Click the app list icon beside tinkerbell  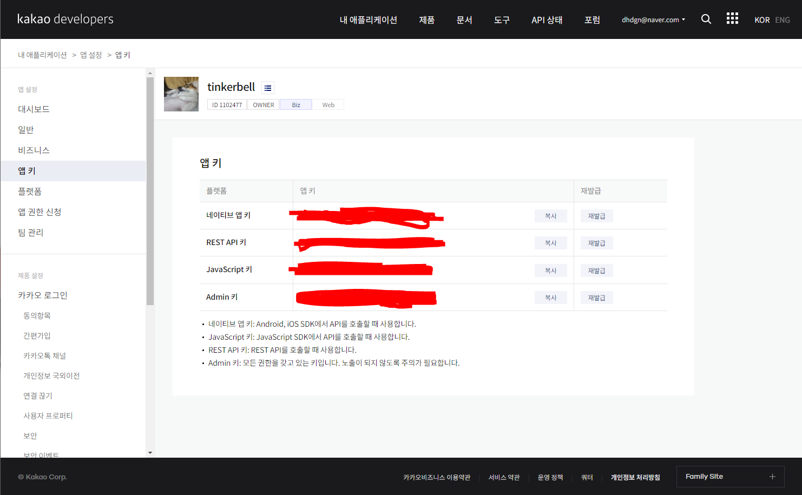pos(268,88)
